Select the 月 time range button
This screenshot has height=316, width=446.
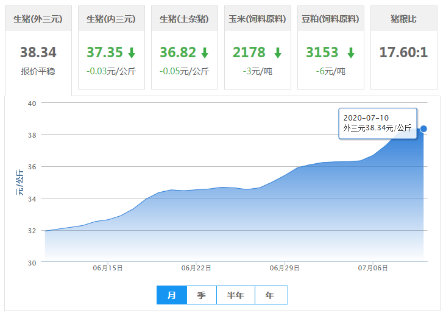tap(172, 295)
